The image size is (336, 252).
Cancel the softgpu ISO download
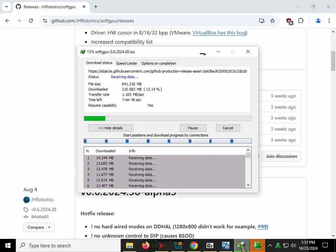(228, 128)
